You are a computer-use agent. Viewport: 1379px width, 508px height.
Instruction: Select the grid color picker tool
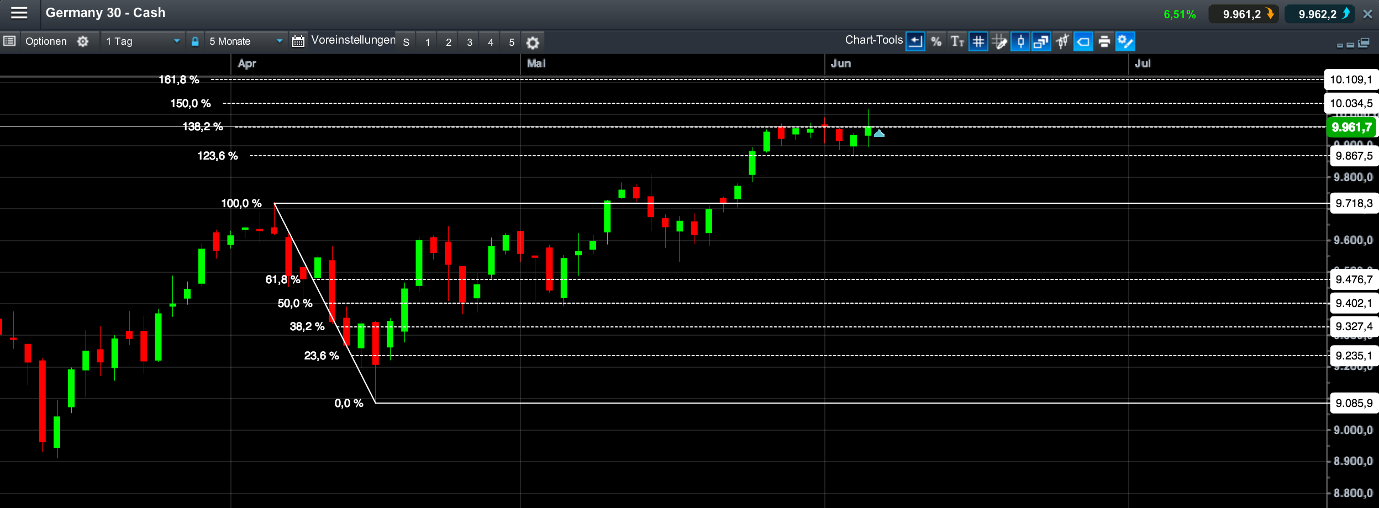click(x=999, y=41)
